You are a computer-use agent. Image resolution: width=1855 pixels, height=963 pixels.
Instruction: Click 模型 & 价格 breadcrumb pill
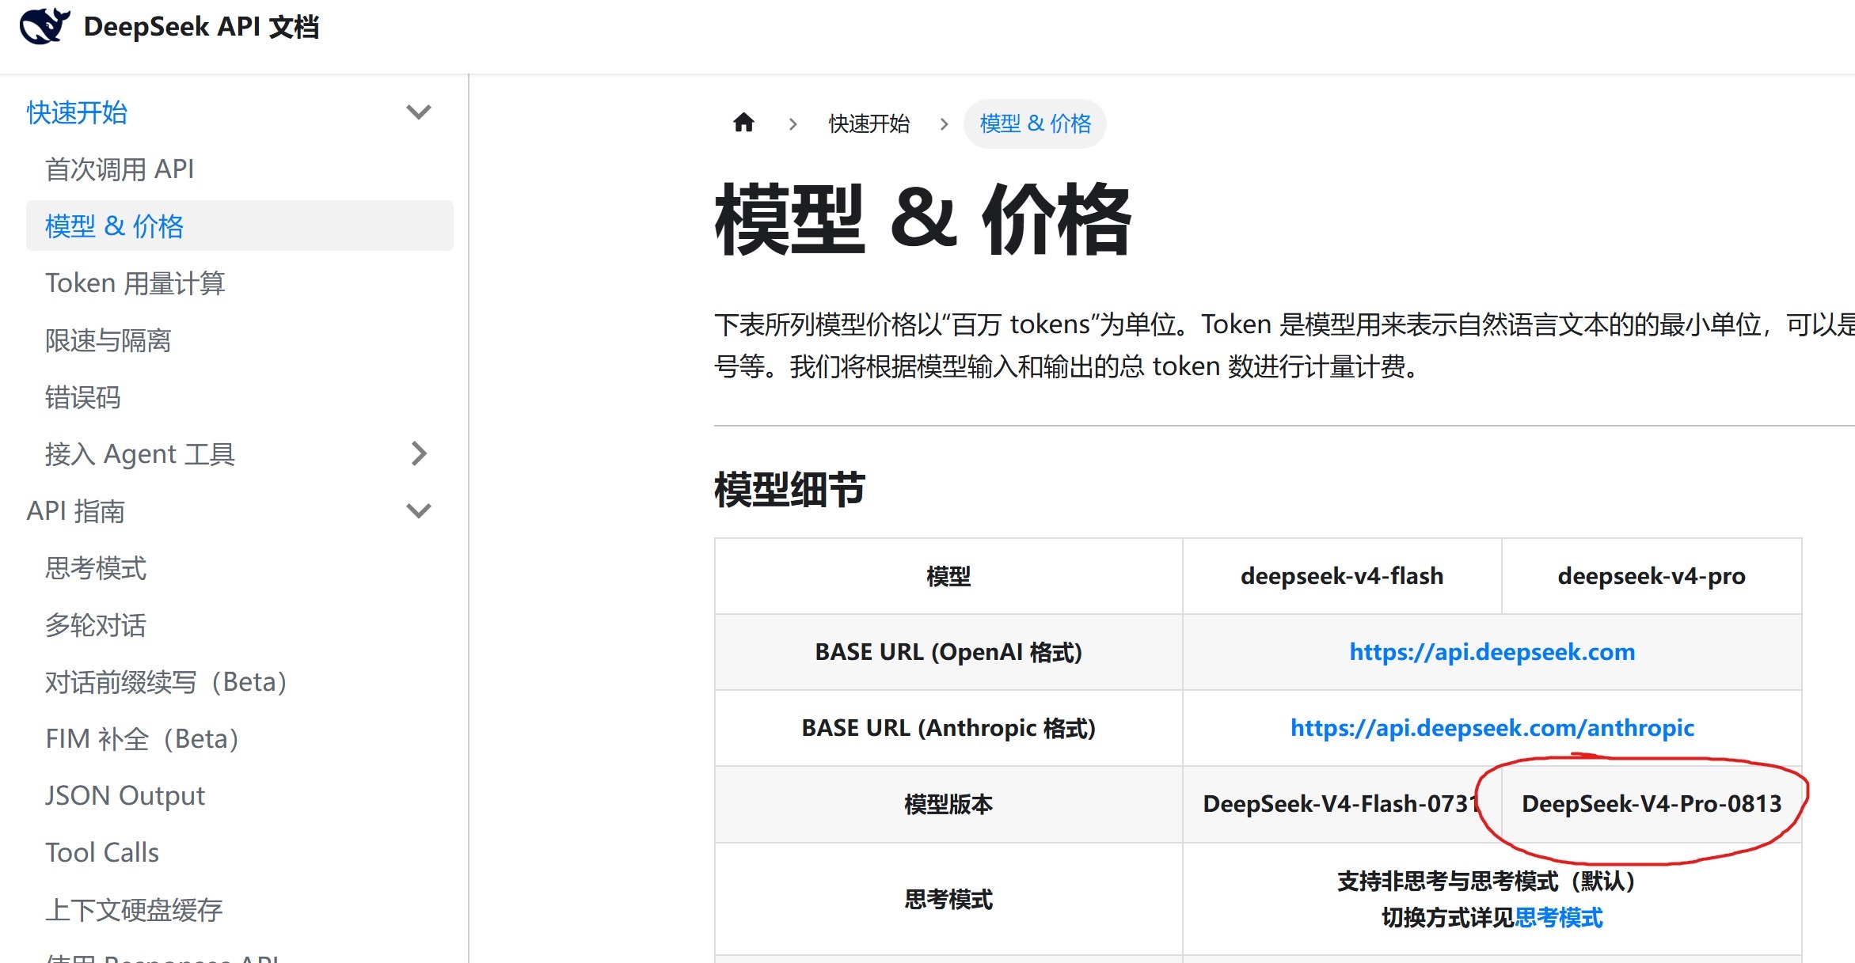(x=1035, y=123)
